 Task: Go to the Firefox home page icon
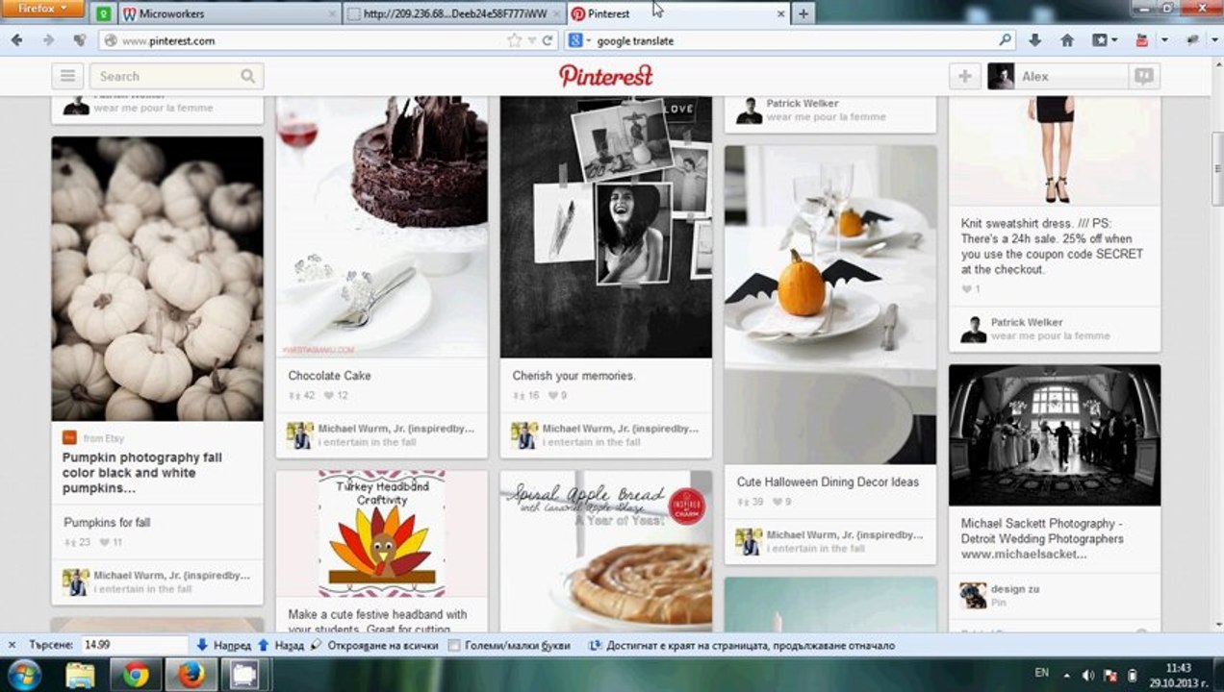pyautogui.click(x=1067, y=40)
